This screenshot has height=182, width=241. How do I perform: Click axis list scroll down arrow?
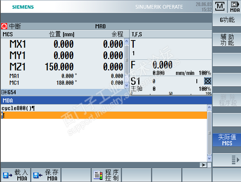tap(127, 85)
